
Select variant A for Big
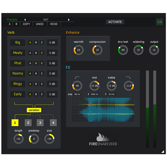[x=30, y=42]
